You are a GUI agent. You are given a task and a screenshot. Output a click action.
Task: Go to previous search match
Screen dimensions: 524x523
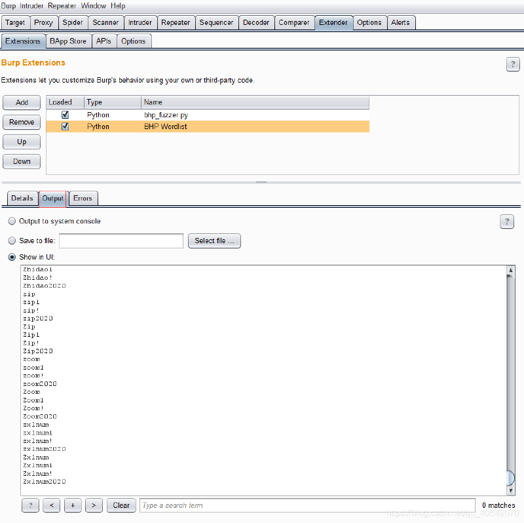click(x=52, y=505)
